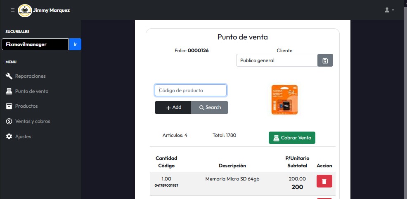Click the Add product button
The height and width of the screenshot is (199, 407).
pyautogui.click(x=173, y=107)
